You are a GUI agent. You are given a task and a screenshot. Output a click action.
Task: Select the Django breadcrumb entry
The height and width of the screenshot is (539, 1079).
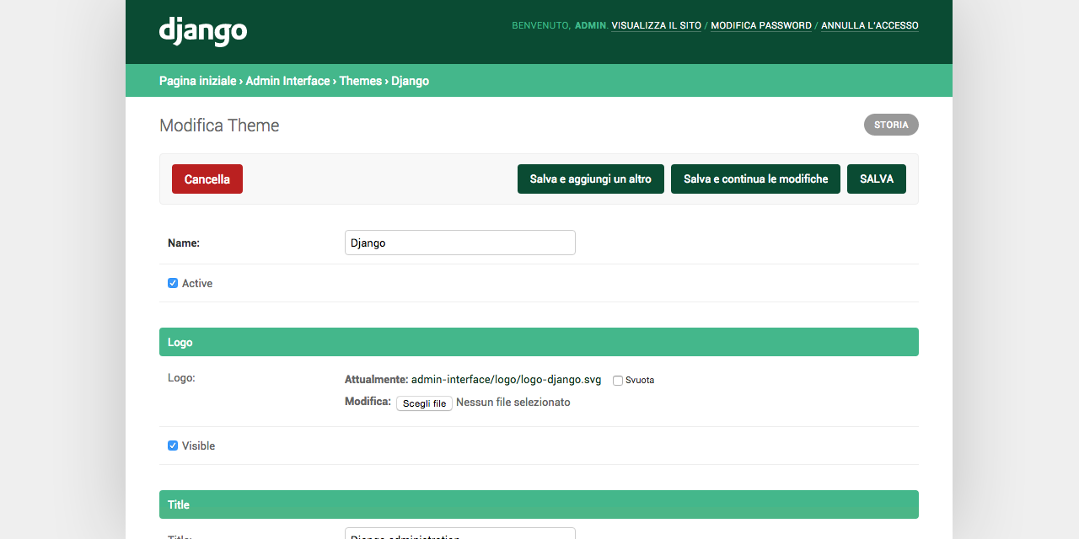pos(410,81)
